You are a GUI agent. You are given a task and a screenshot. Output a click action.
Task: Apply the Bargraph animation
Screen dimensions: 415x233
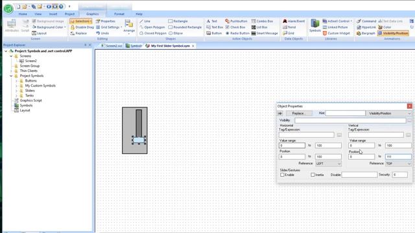[x=366, y=33]
